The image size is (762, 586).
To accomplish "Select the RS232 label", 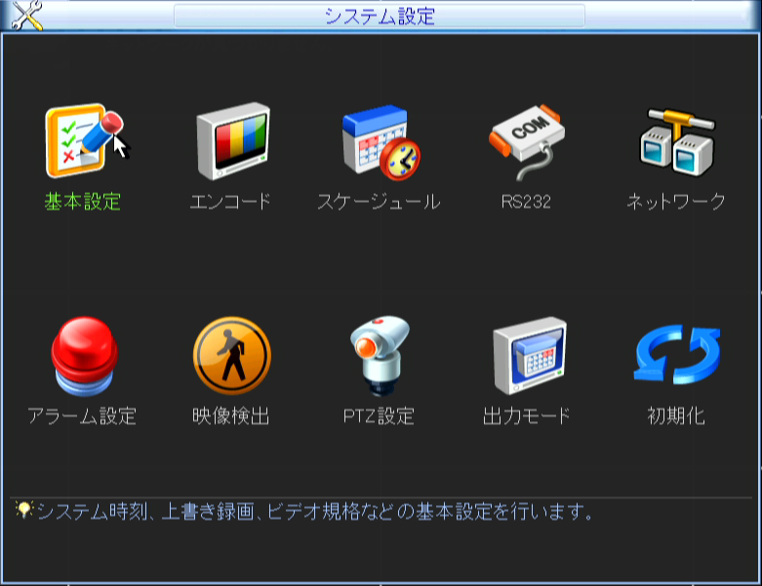I will coord(526,202).
